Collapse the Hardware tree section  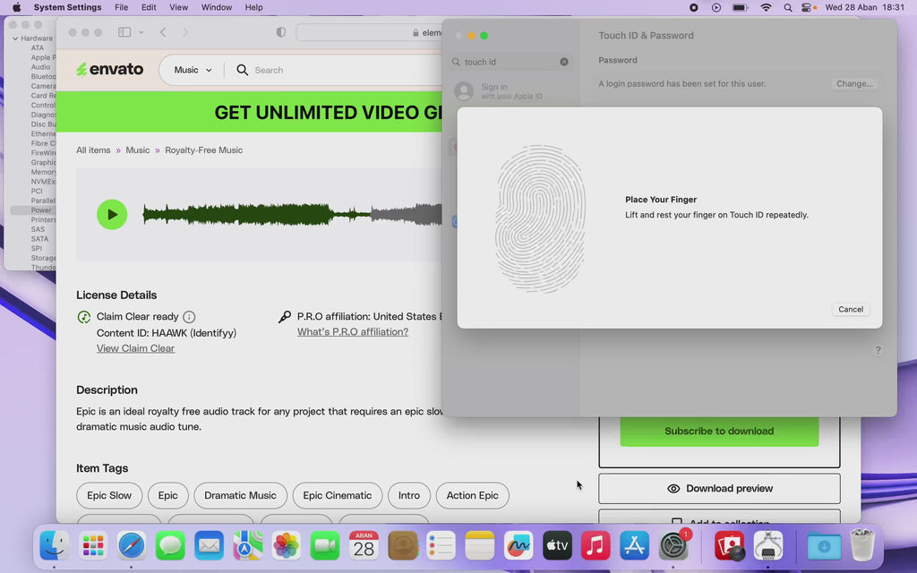(15, 38)
